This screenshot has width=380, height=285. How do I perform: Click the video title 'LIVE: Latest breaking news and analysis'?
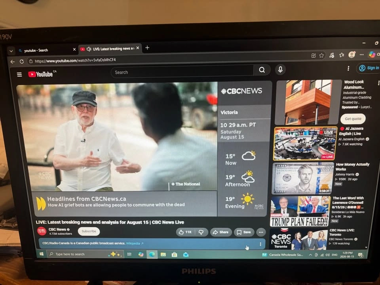click(110, 222)
